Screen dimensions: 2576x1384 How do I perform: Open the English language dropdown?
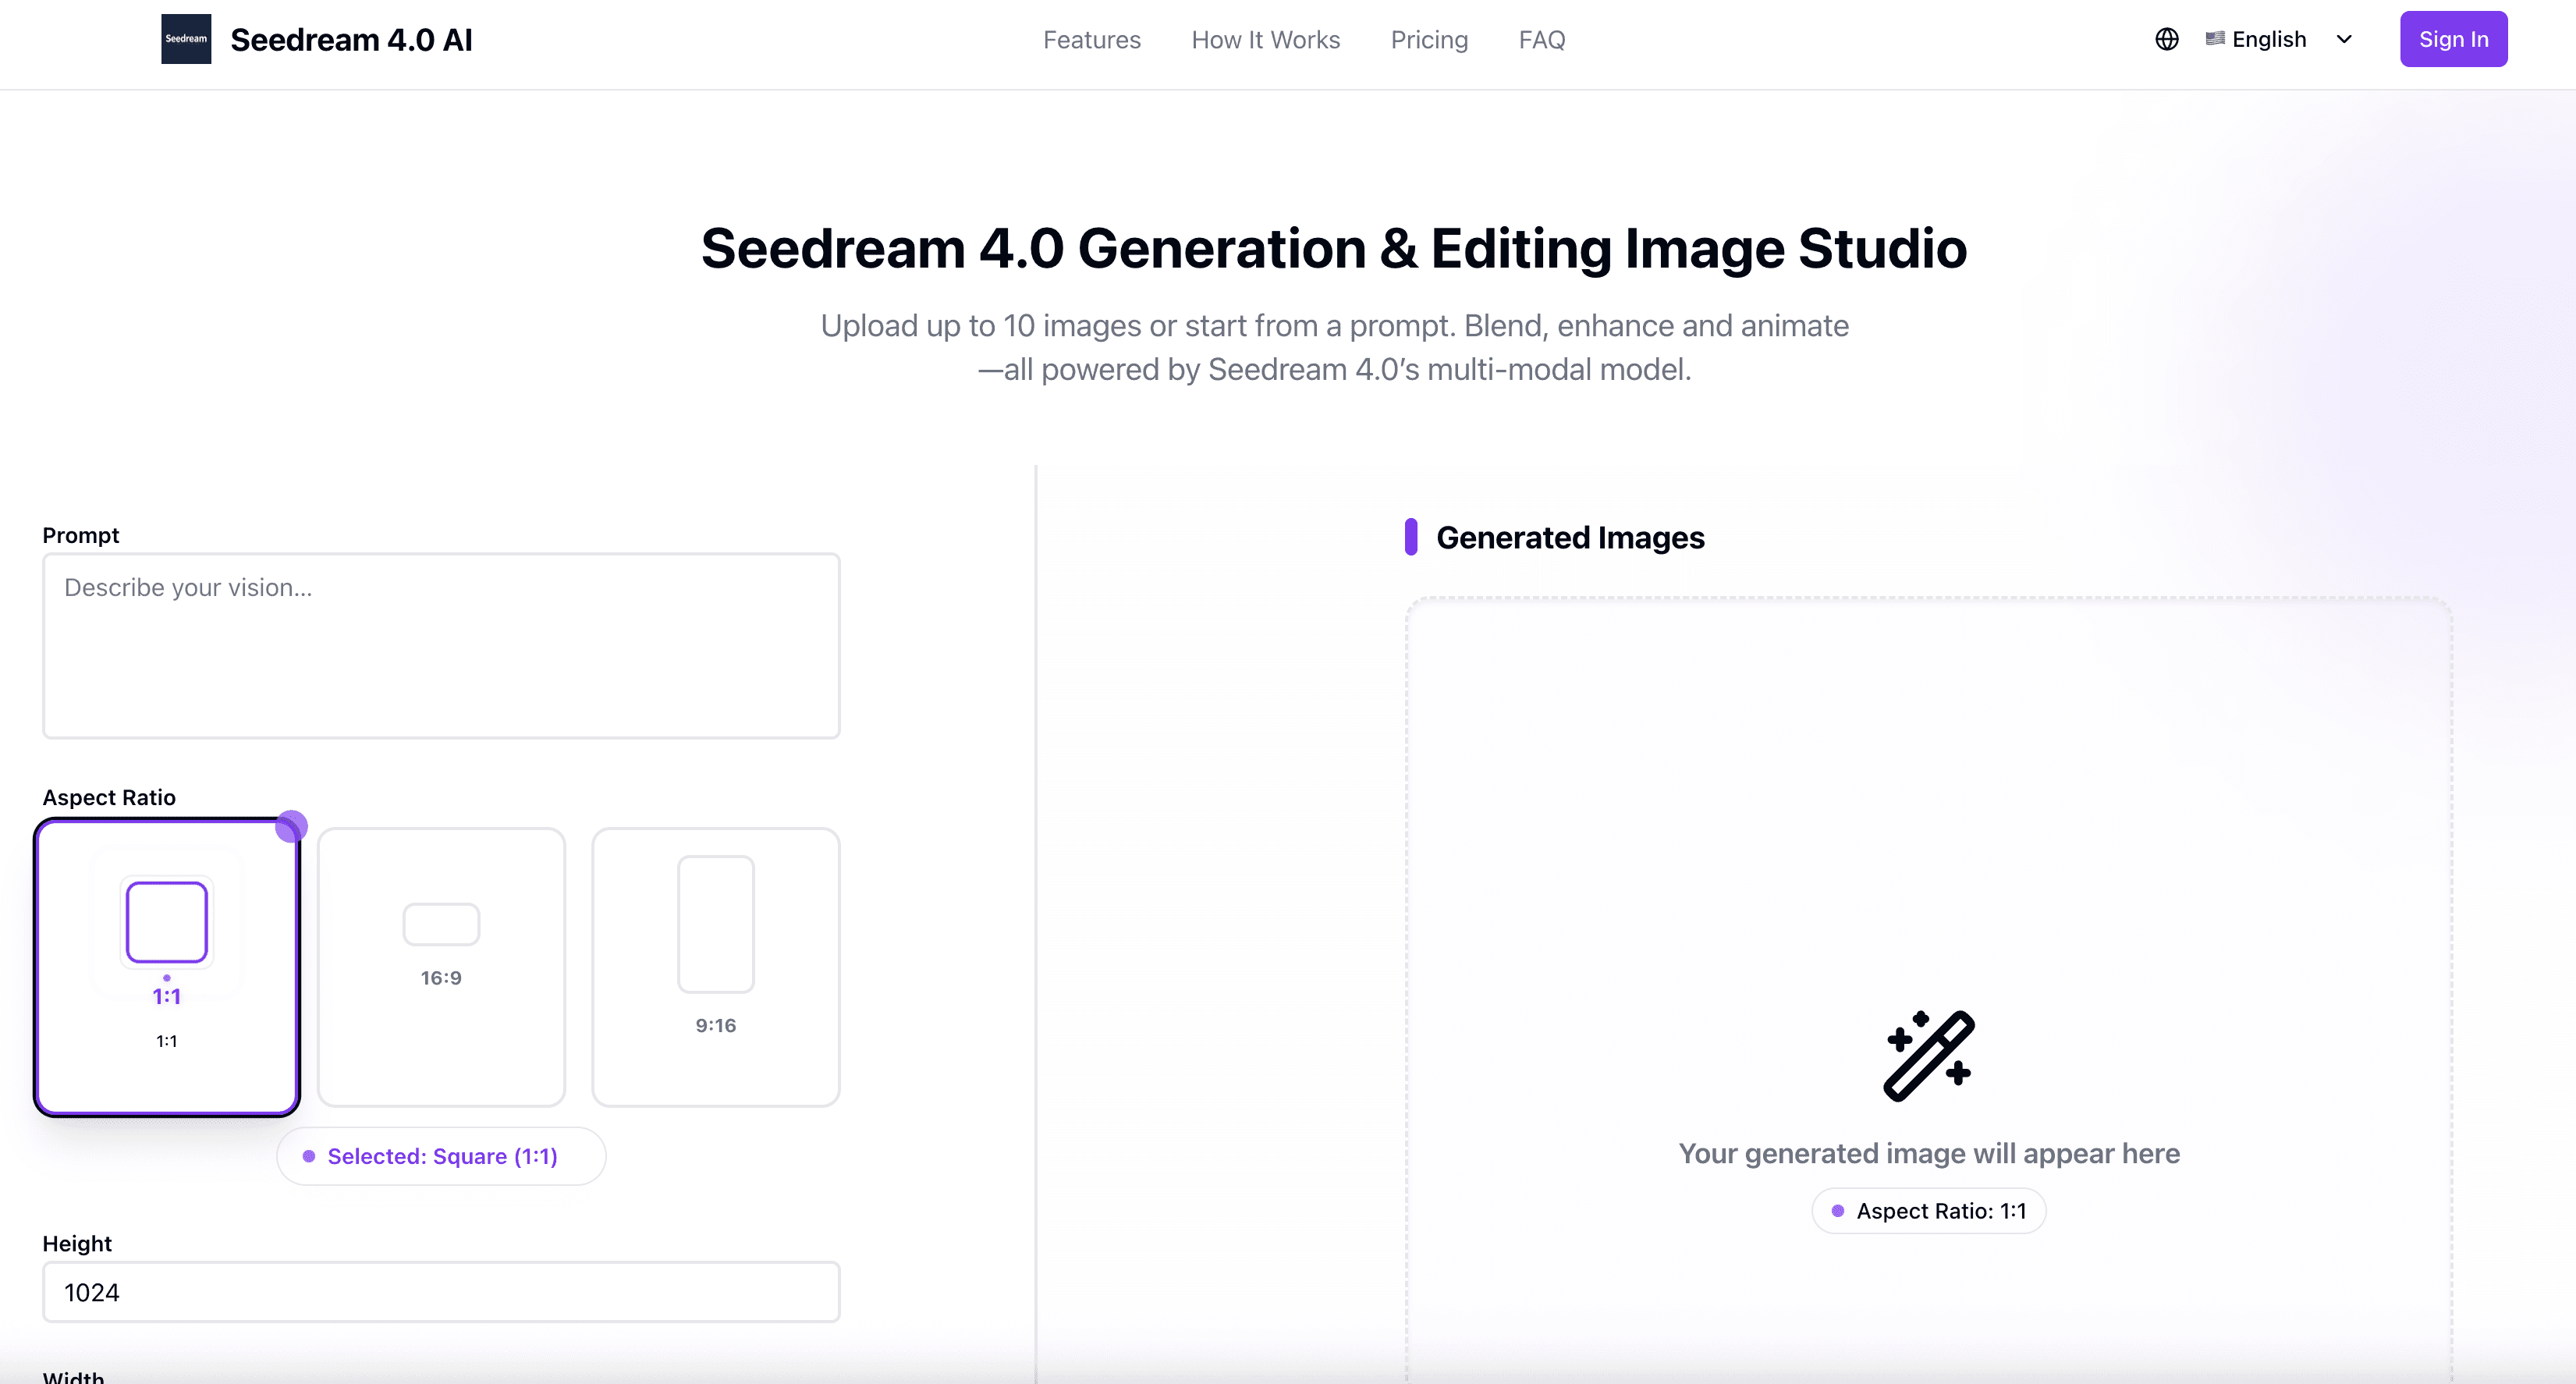(x=2269, y=39)
